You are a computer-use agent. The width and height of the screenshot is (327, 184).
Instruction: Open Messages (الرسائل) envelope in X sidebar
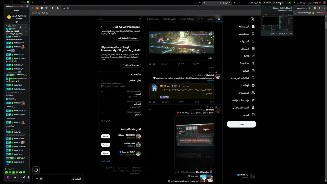(x=253, y=49)
